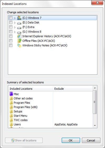
Task: Check the (C:) Windows 7 checkbox
Action: (x=11, y=18)
